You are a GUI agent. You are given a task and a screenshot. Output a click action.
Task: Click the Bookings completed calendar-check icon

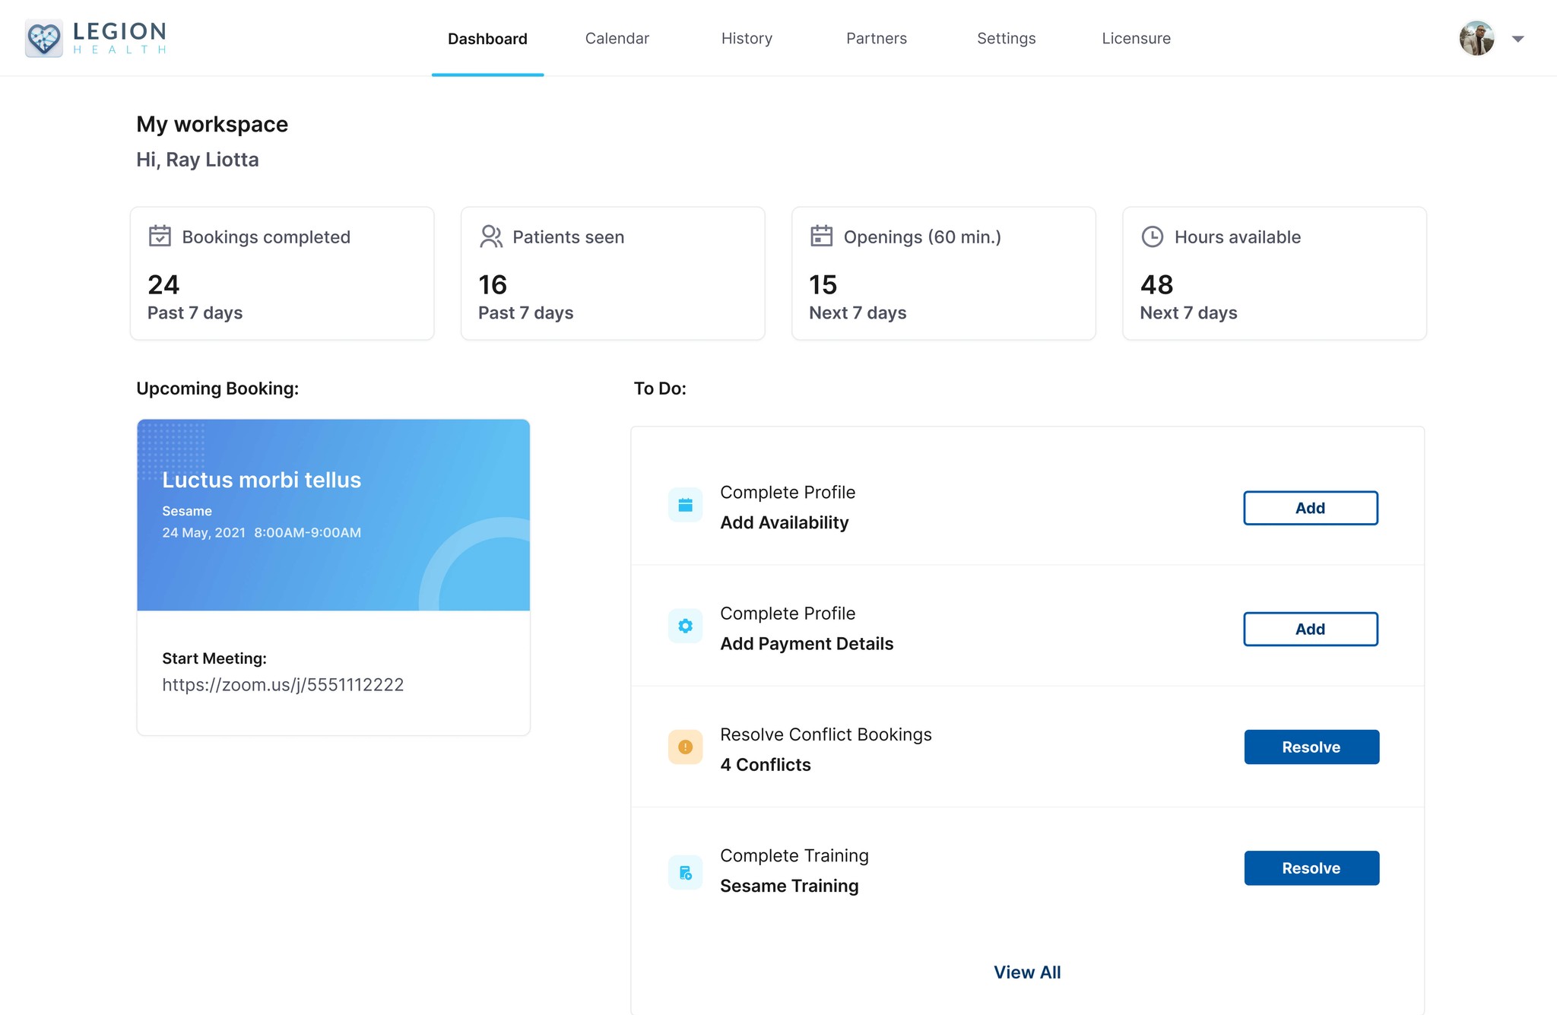[160, 236]
